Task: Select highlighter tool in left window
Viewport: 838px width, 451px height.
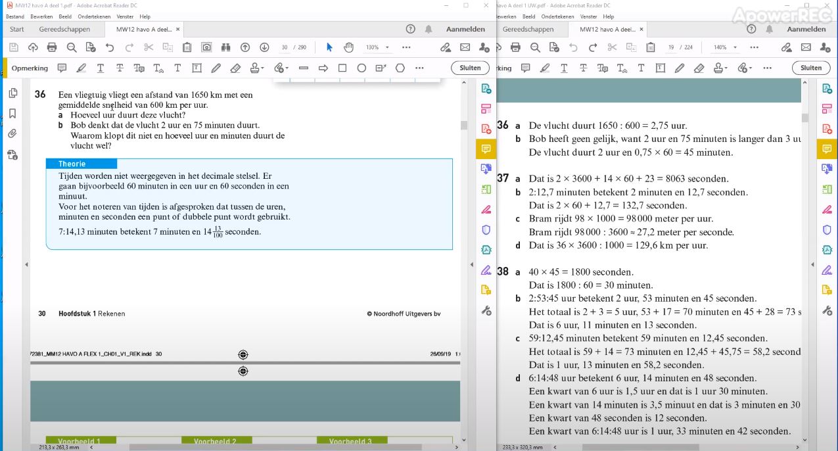Action: coord(81,68)
